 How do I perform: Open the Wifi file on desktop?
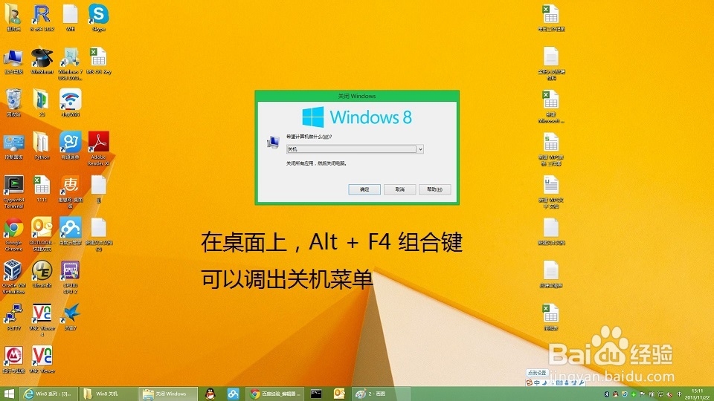point(70,17)
